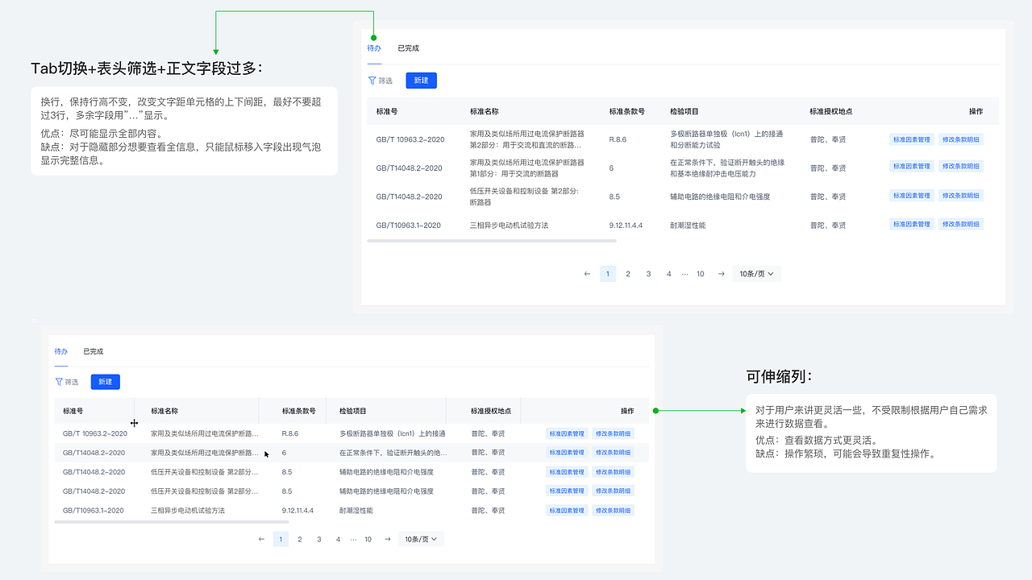Click 修改条款明细 for 9.12.11.4.4 row, upper table
The height and width of the screenshot is (580, 1032).
(x=961, y=225)
